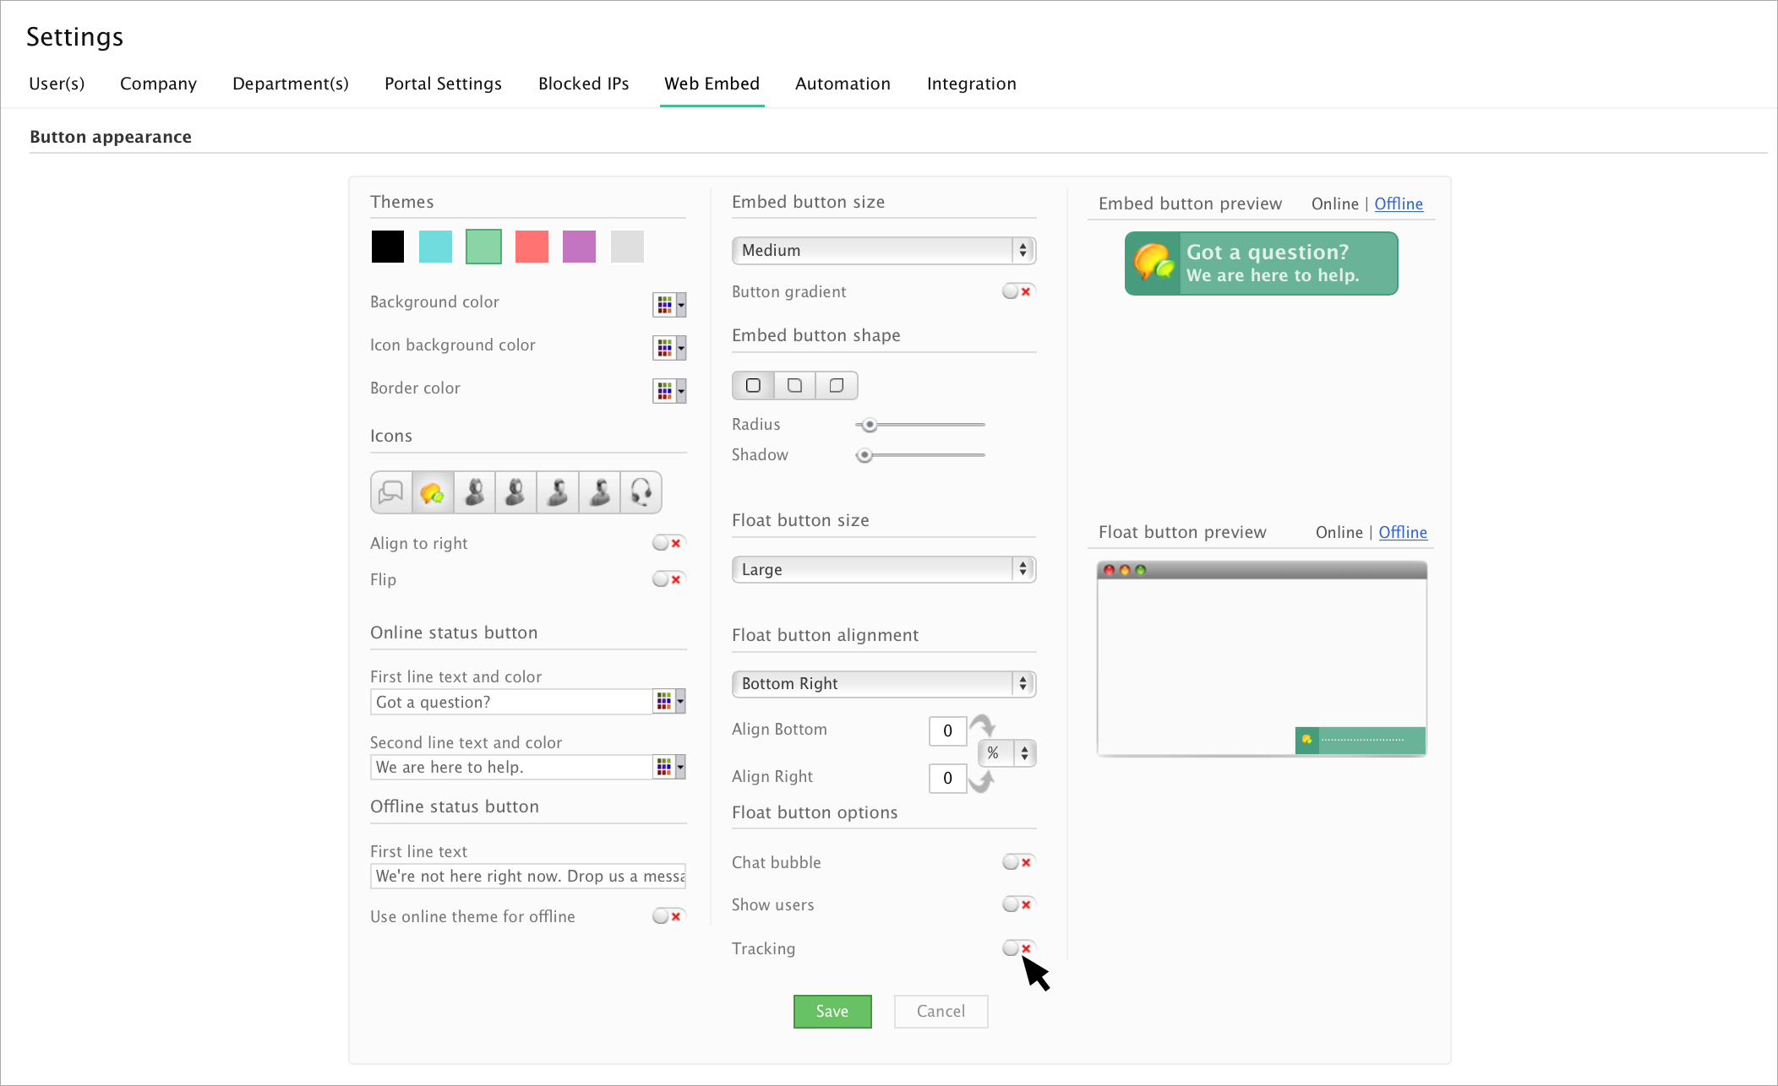Viewport: 1778px width, 1086px height.
Task: Apply the purple theme swatch
Action: coord(579,247)
